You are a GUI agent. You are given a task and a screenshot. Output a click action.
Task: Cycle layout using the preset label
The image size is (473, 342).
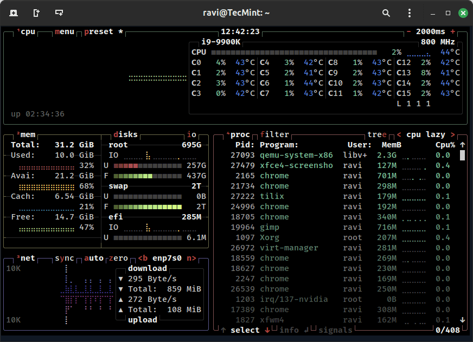(98, 31)
